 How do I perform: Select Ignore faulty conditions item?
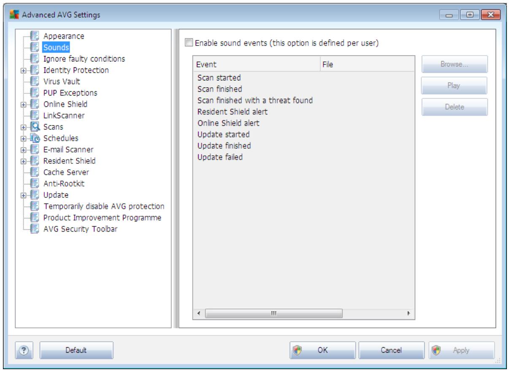(84, 59)
